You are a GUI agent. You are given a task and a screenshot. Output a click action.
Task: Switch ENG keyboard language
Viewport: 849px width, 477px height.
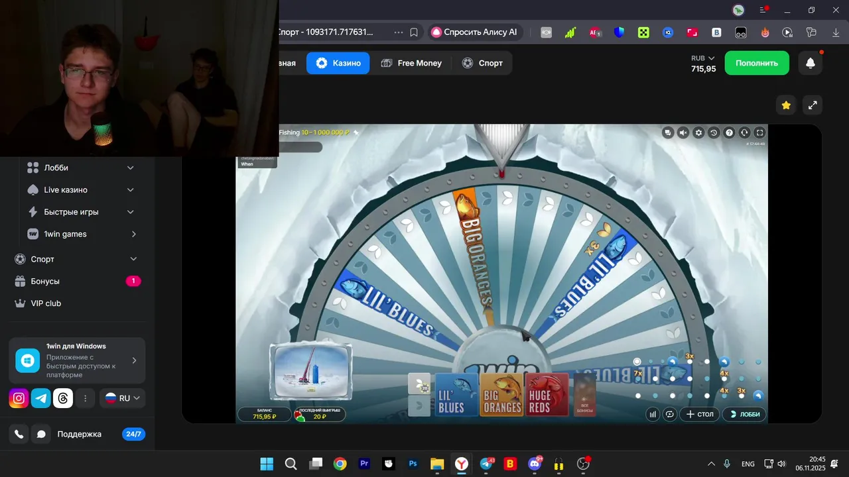click(748, 464)
